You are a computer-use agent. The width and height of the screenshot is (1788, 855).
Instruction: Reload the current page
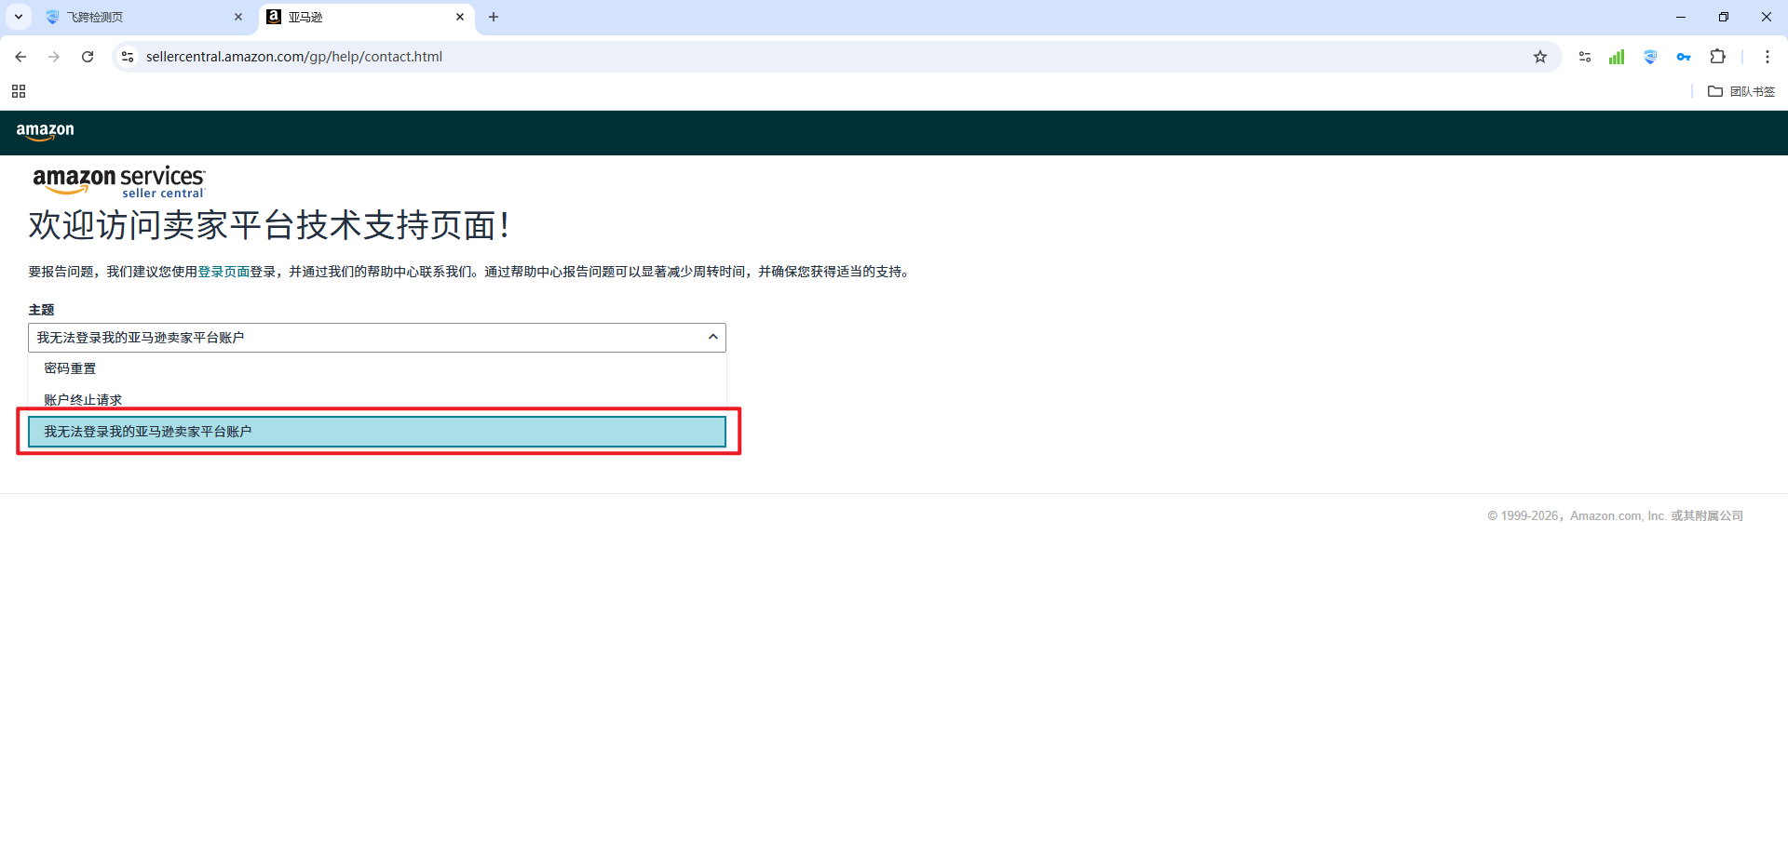[88, 57]
